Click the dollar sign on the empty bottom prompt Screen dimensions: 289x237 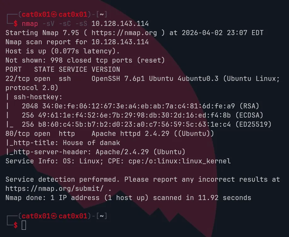15,225
